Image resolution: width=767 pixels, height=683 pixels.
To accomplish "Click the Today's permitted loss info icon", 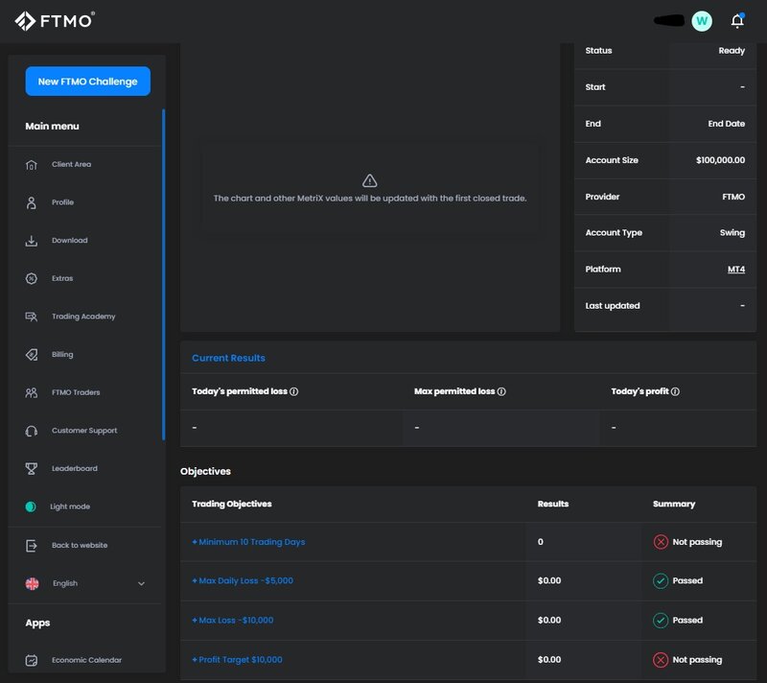I will coord(293,391).
